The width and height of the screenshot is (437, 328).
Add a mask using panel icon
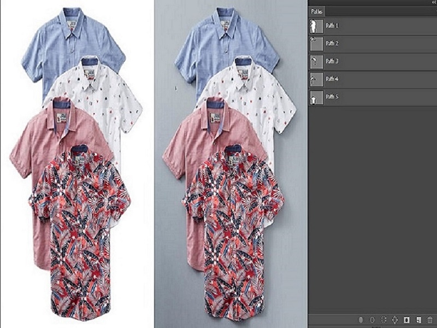point(406,319)
